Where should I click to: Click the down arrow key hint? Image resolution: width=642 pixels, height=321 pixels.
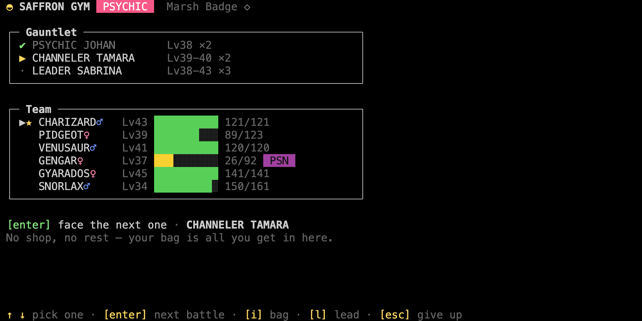22,315
